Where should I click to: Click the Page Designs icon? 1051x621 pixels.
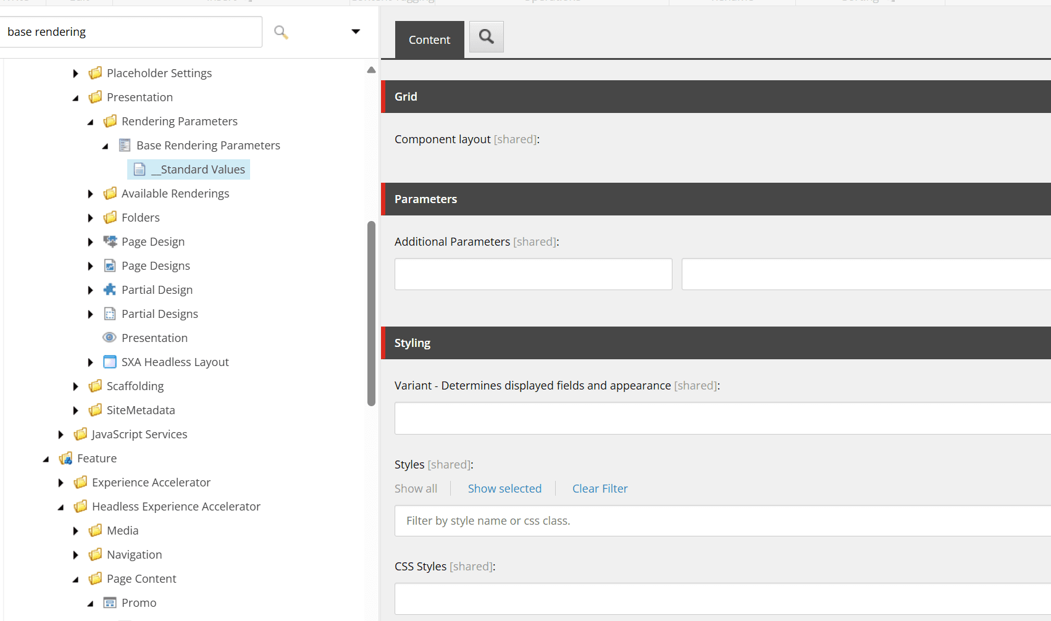110,265
